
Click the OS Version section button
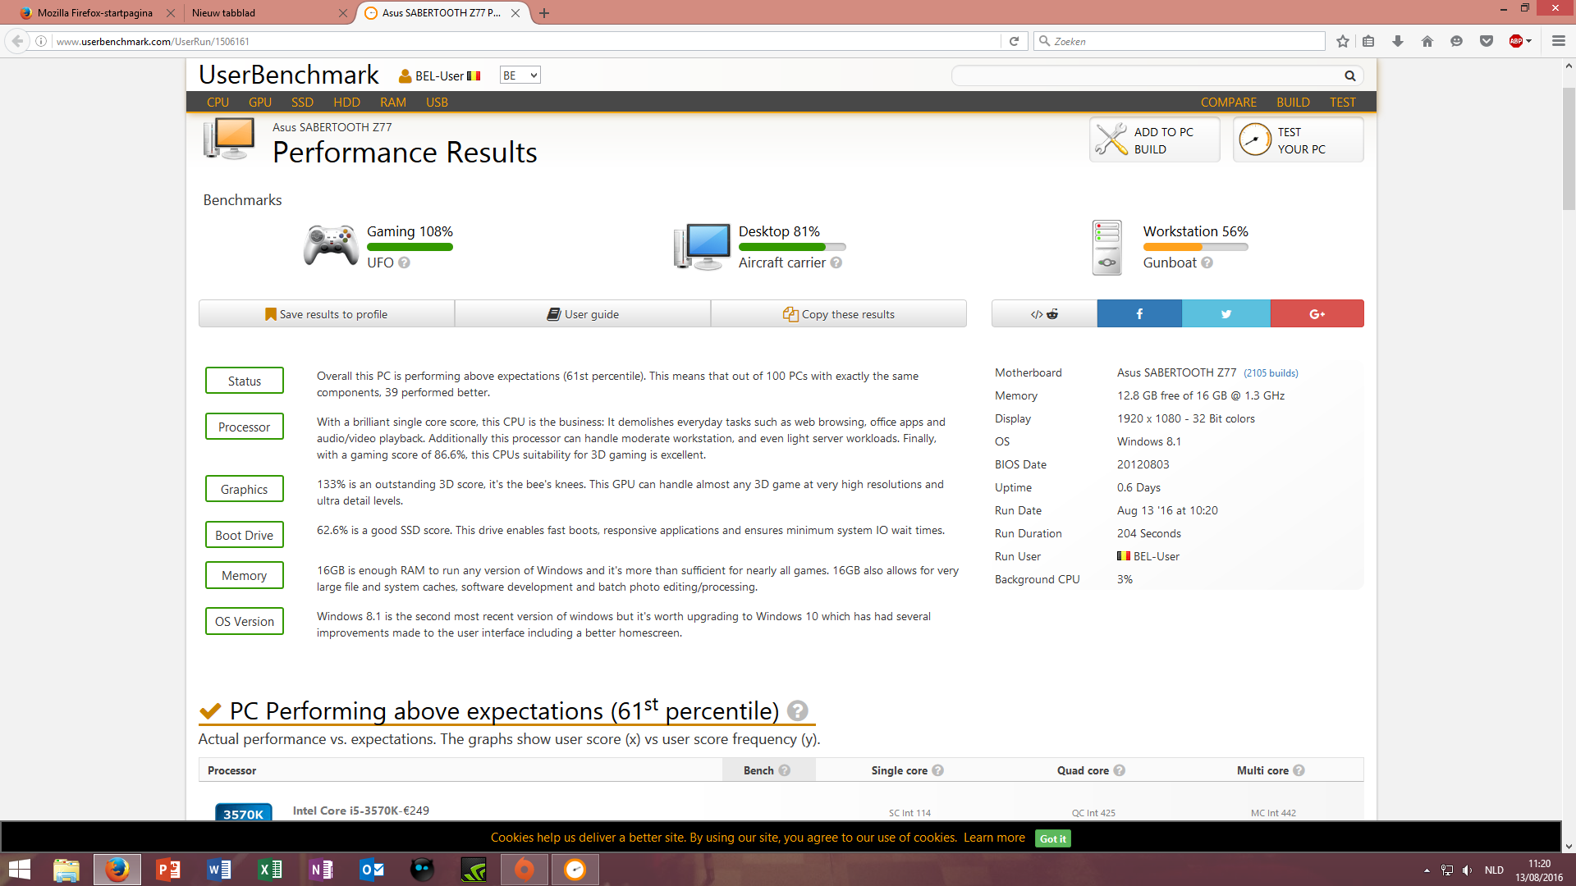tap(245, 621)
